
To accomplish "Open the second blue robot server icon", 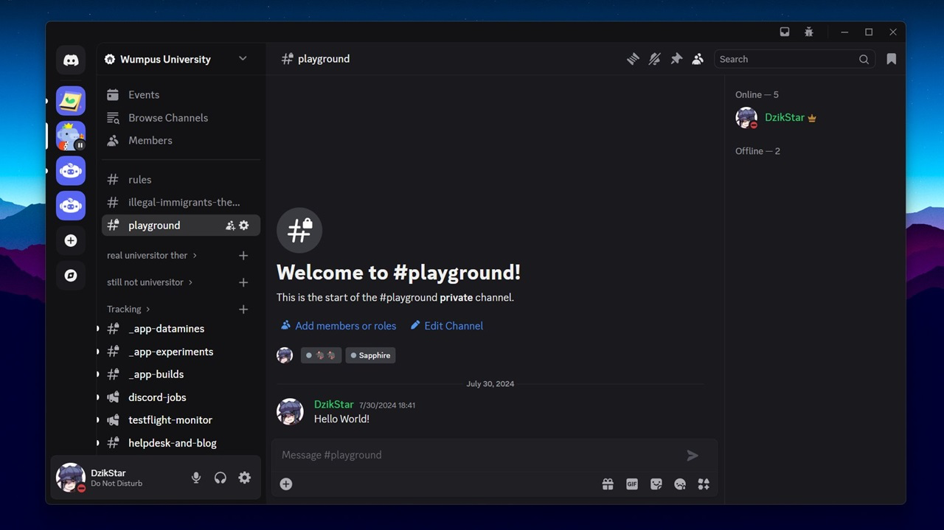I will pyautogui.click(x=71, y=206).
